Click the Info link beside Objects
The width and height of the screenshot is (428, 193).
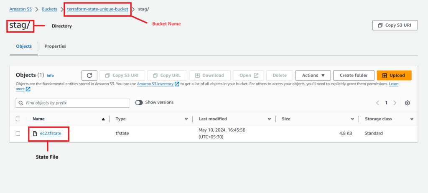tap(50, 75)
